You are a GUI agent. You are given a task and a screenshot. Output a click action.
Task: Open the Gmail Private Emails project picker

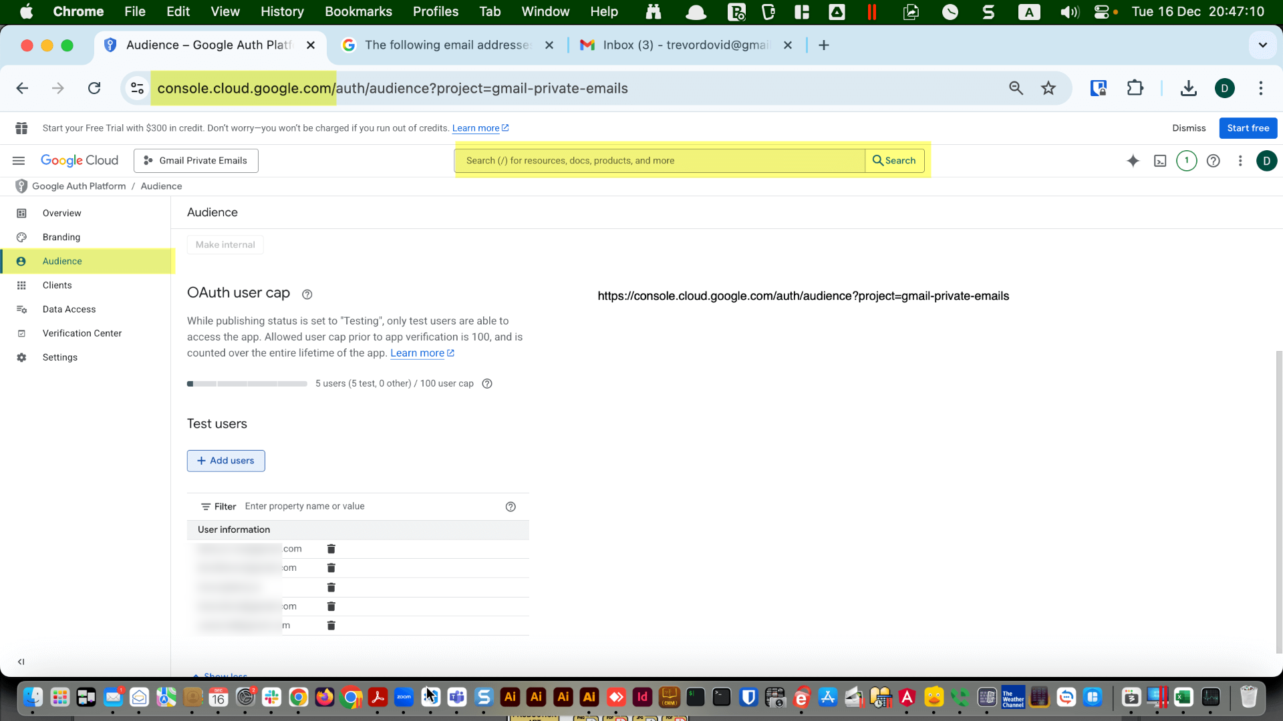pos(195,160)
